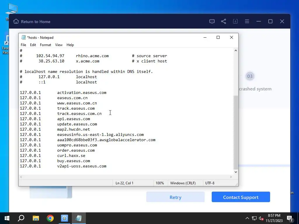Click the track.easeus.com.cn entry
This screenshot has height=224, width=299.
tap(79, 113)
